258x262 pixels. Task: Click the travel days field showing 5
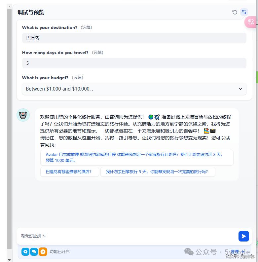click(134, 63)
